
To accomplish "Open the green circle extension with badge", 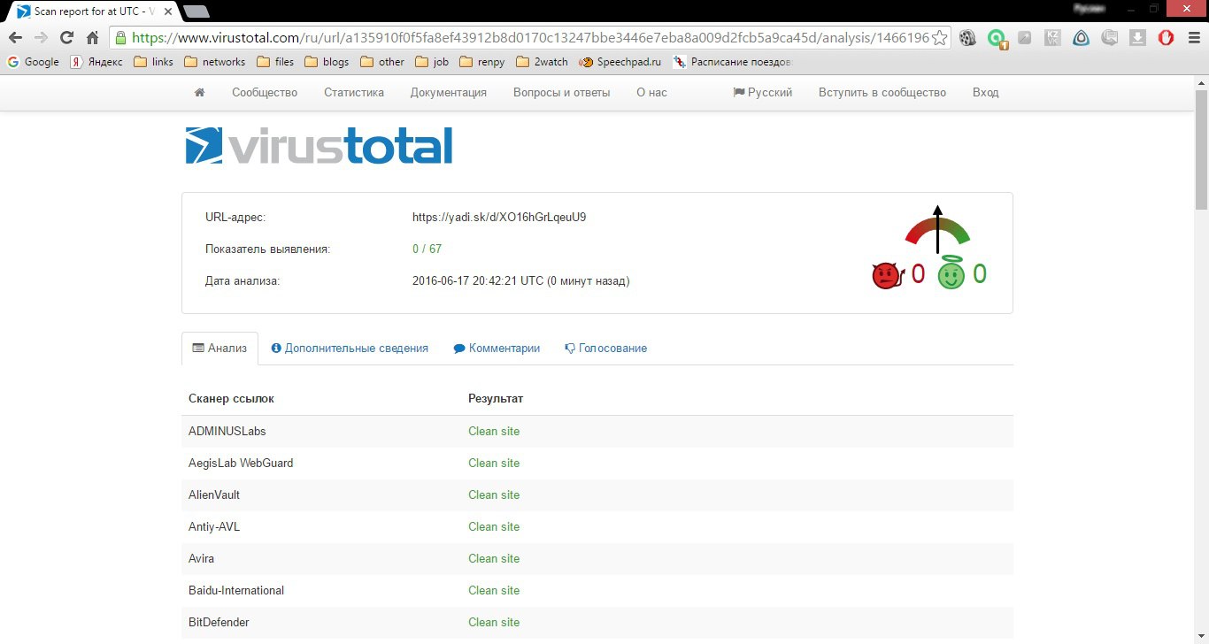I will click(x=997, y=38).
